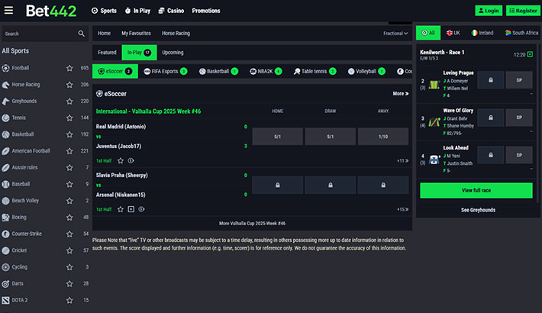The image size is (542, 313).
Task: Click the Counter-Strike icon
Action: pos(5,234)
